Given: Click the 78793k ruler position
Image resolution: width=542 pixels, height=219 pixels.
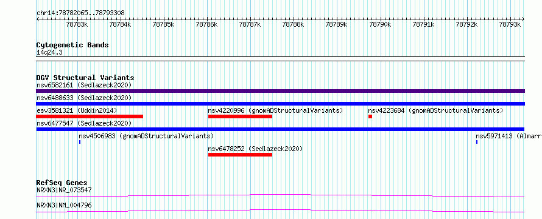Looking at the screenshot, I should point(510,24).
